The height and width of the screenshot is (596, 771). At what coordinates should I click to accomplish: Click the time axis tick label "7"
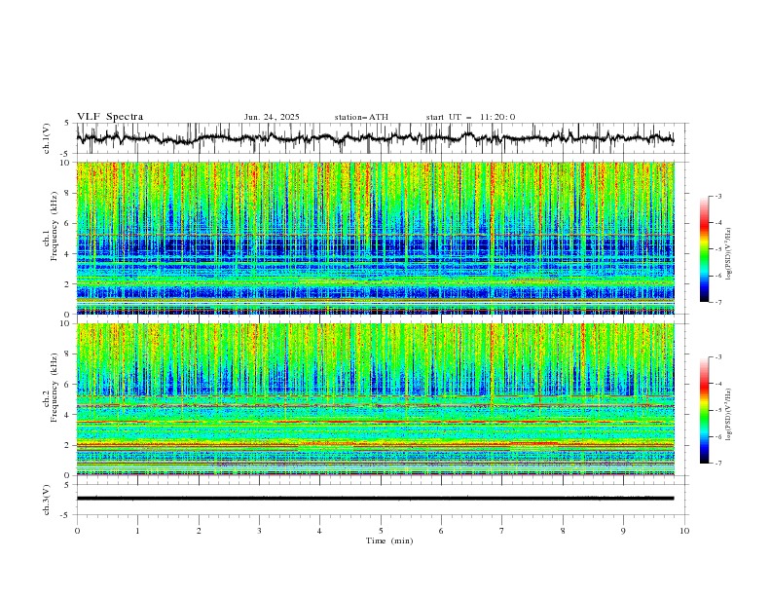[x=502, y=531]
